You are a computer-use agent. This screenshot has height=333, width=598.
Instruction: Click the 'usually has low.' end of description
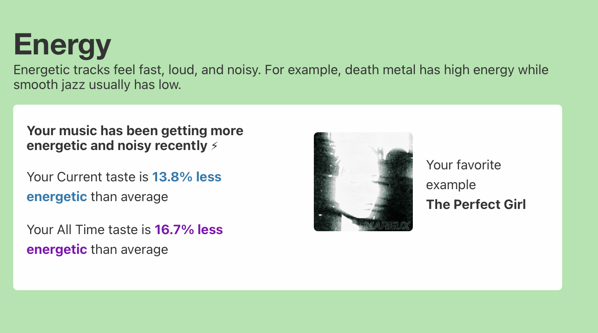coord(134,85)
